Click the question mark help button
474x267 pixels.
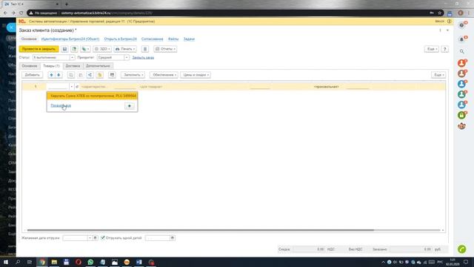(x=444, y=49)
